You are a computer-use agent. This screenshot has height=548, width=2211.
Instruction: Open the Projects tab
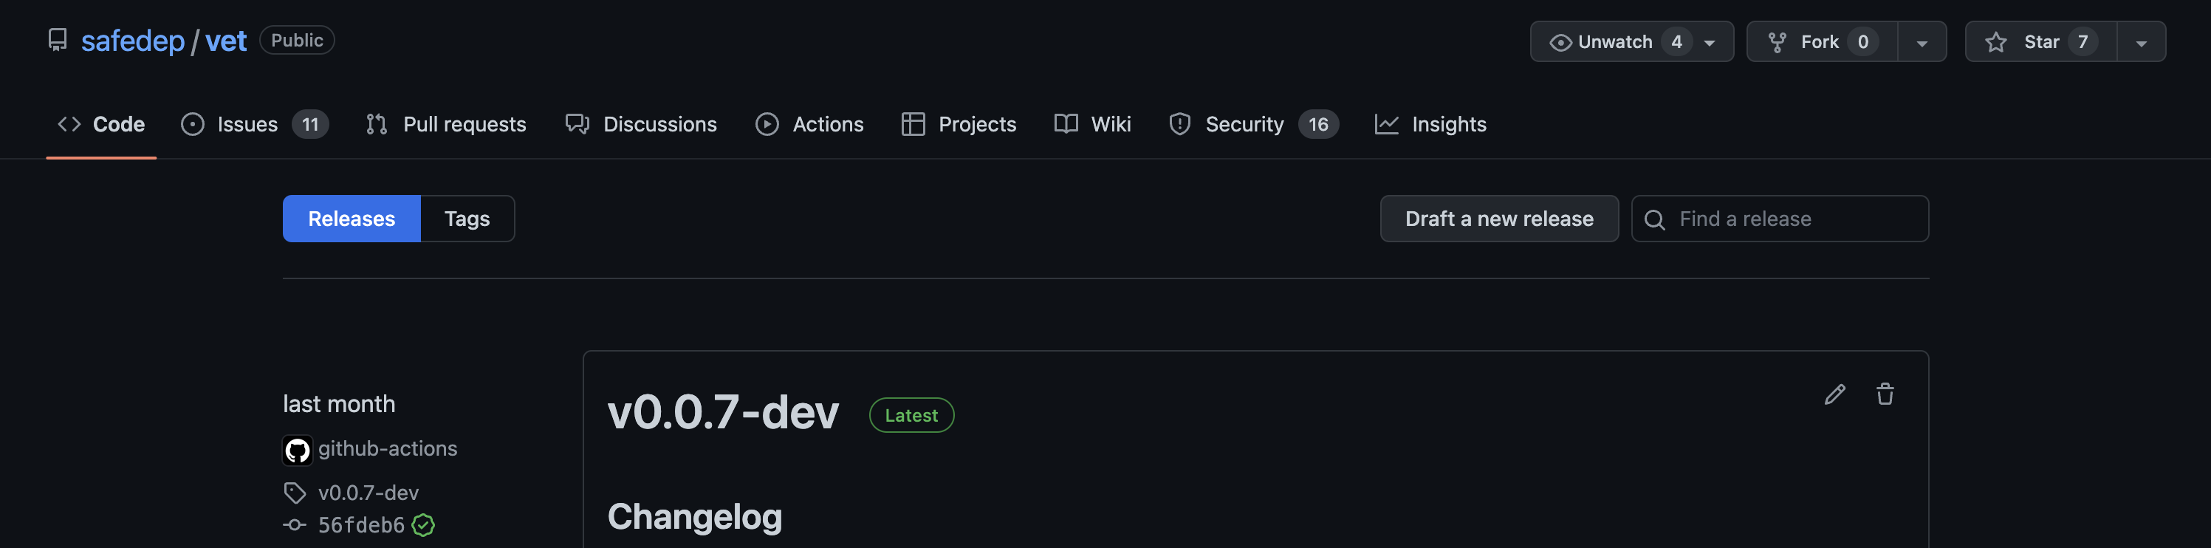959,123
